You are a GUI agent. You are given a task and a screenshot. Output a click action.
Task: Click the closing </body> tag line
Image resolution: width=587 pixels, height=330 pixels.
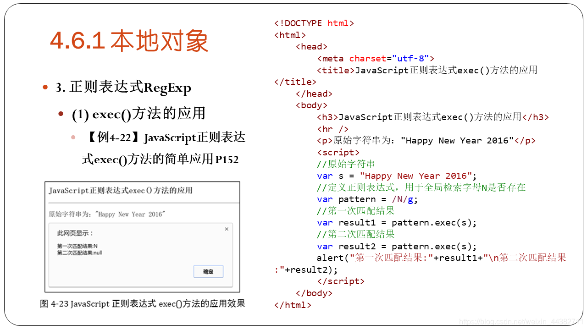click(314, 293)
